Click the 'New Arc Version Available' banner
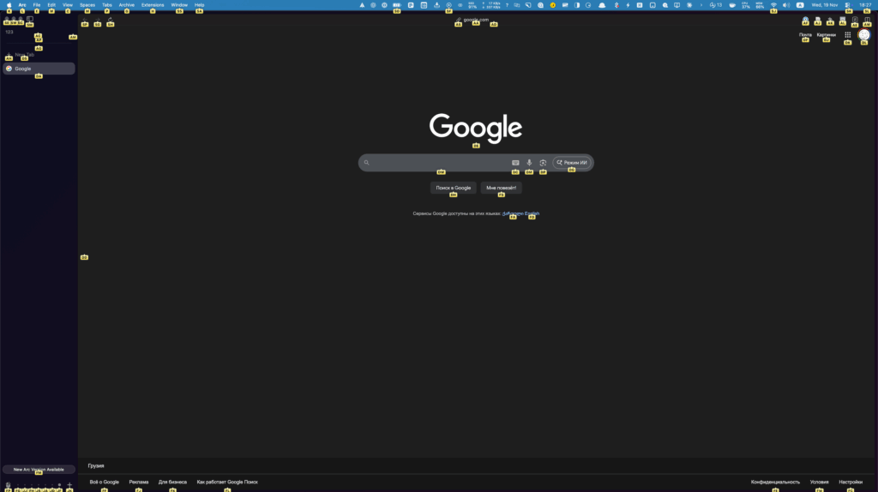Viewport: 878px width, 492px height. 39,469
